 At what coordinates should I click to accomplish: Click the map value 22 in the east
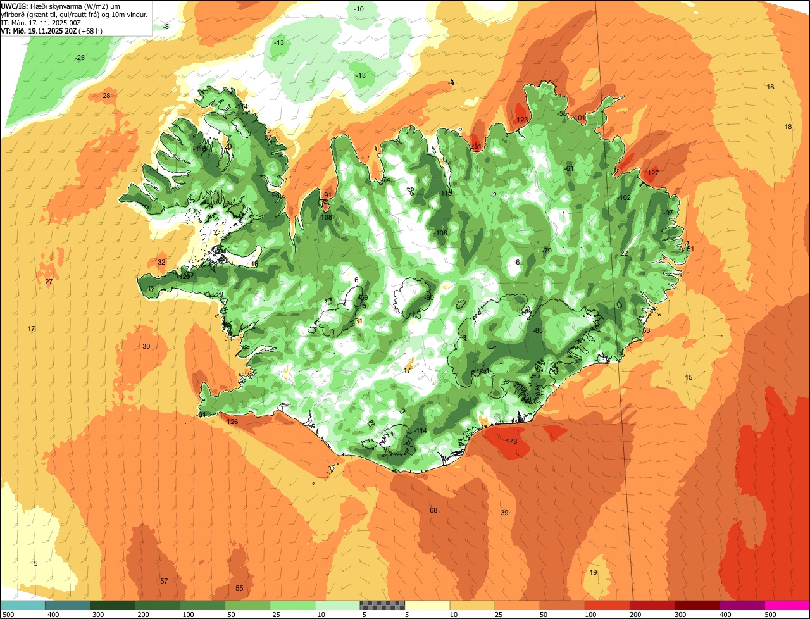point(624,253)
